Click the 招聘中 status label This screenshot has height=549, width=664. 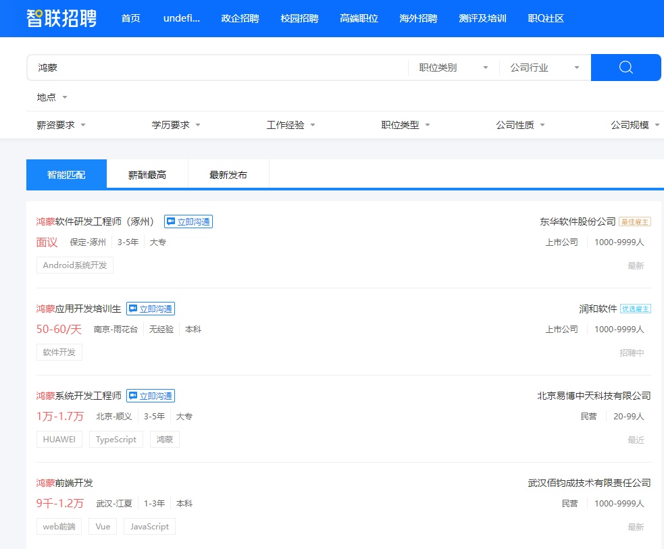coord(632,353)
